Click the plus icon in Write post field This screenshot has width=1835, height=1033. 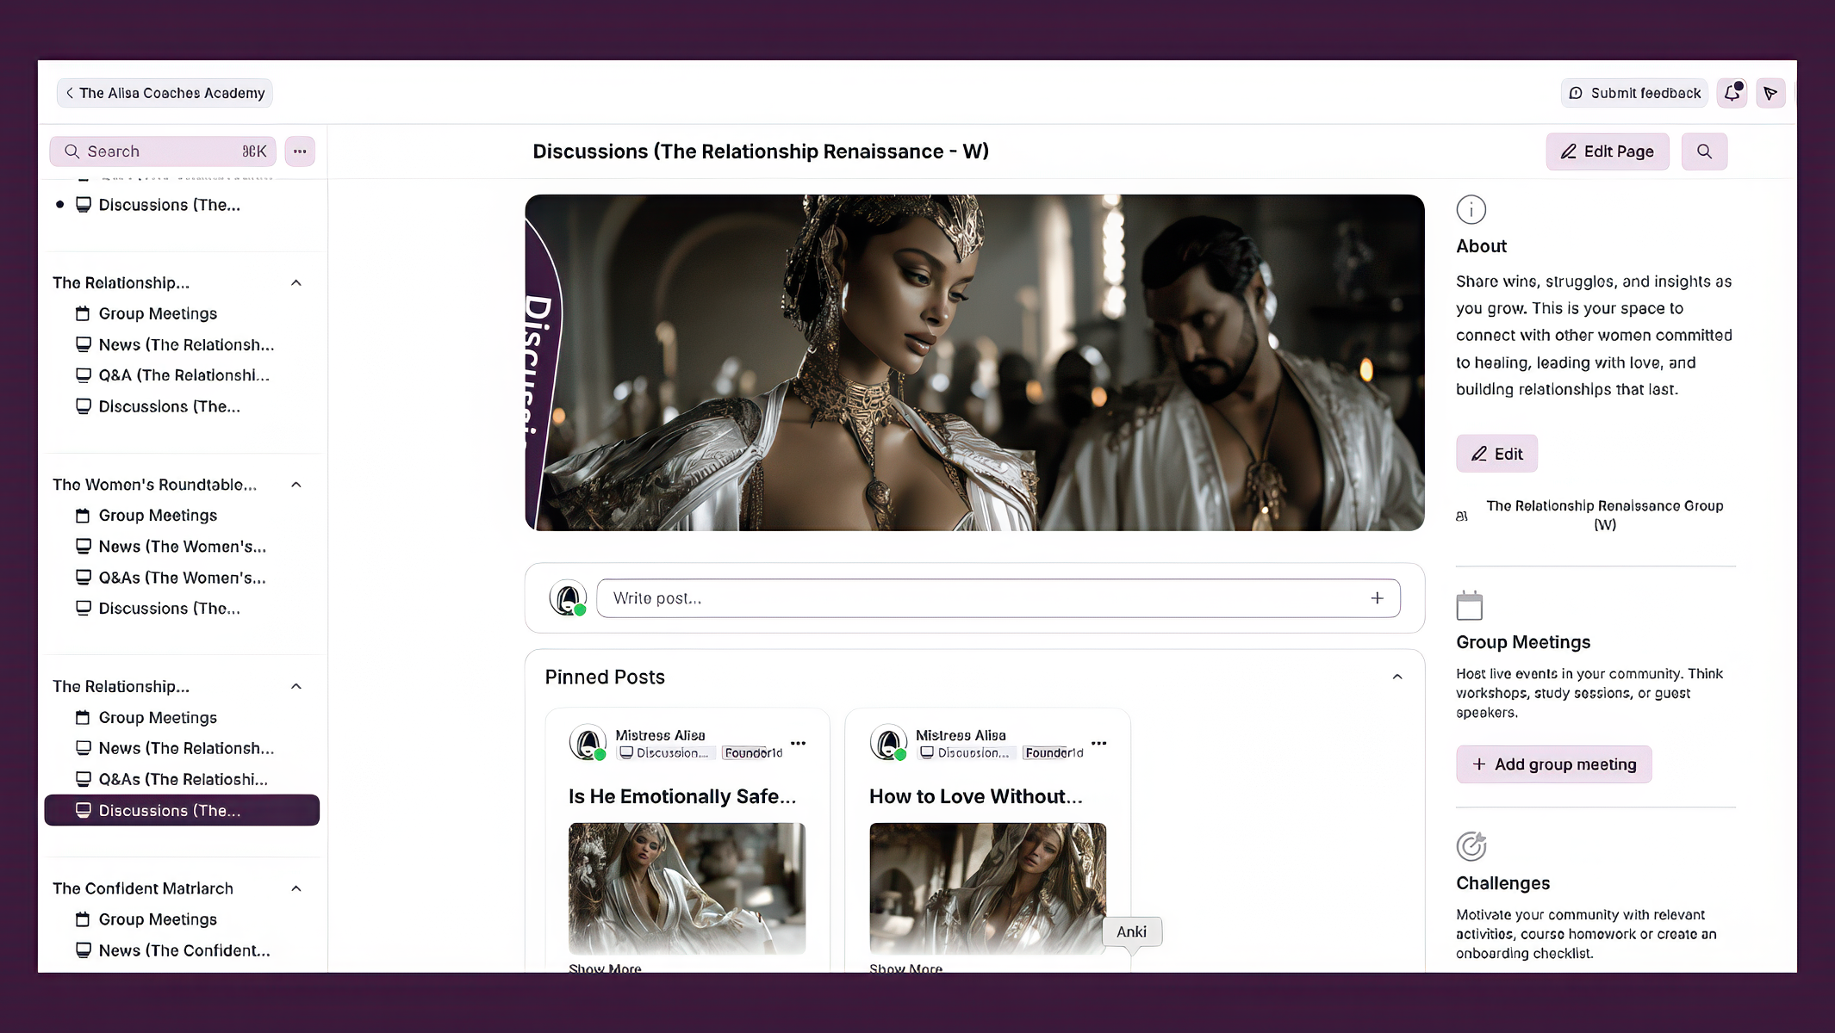[x=1378, y=598]
